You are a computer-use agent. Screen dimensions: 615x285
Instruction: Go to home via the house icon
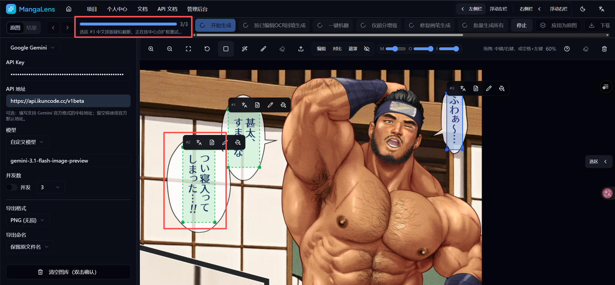[x=69, y=9]
